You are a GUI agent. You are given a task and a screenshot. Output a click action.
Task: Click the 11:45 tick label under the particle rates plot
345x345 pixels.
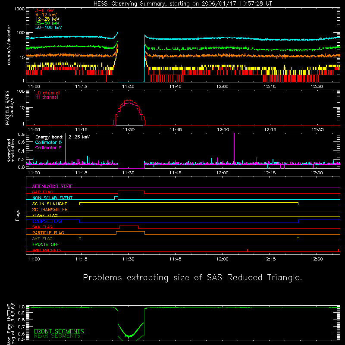176,130
